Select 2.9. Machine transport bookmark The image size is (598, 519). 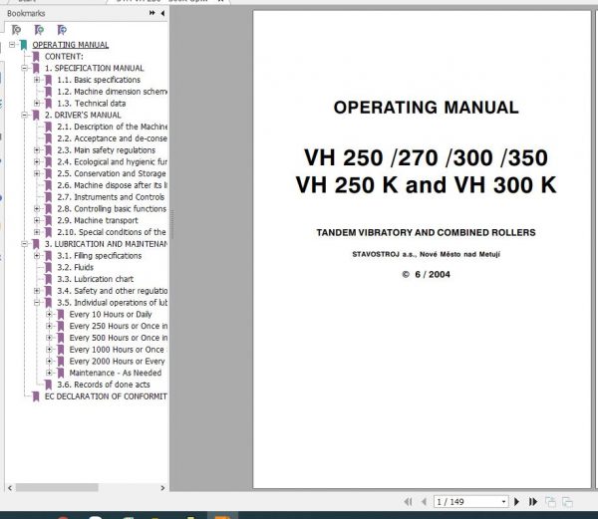98,220
